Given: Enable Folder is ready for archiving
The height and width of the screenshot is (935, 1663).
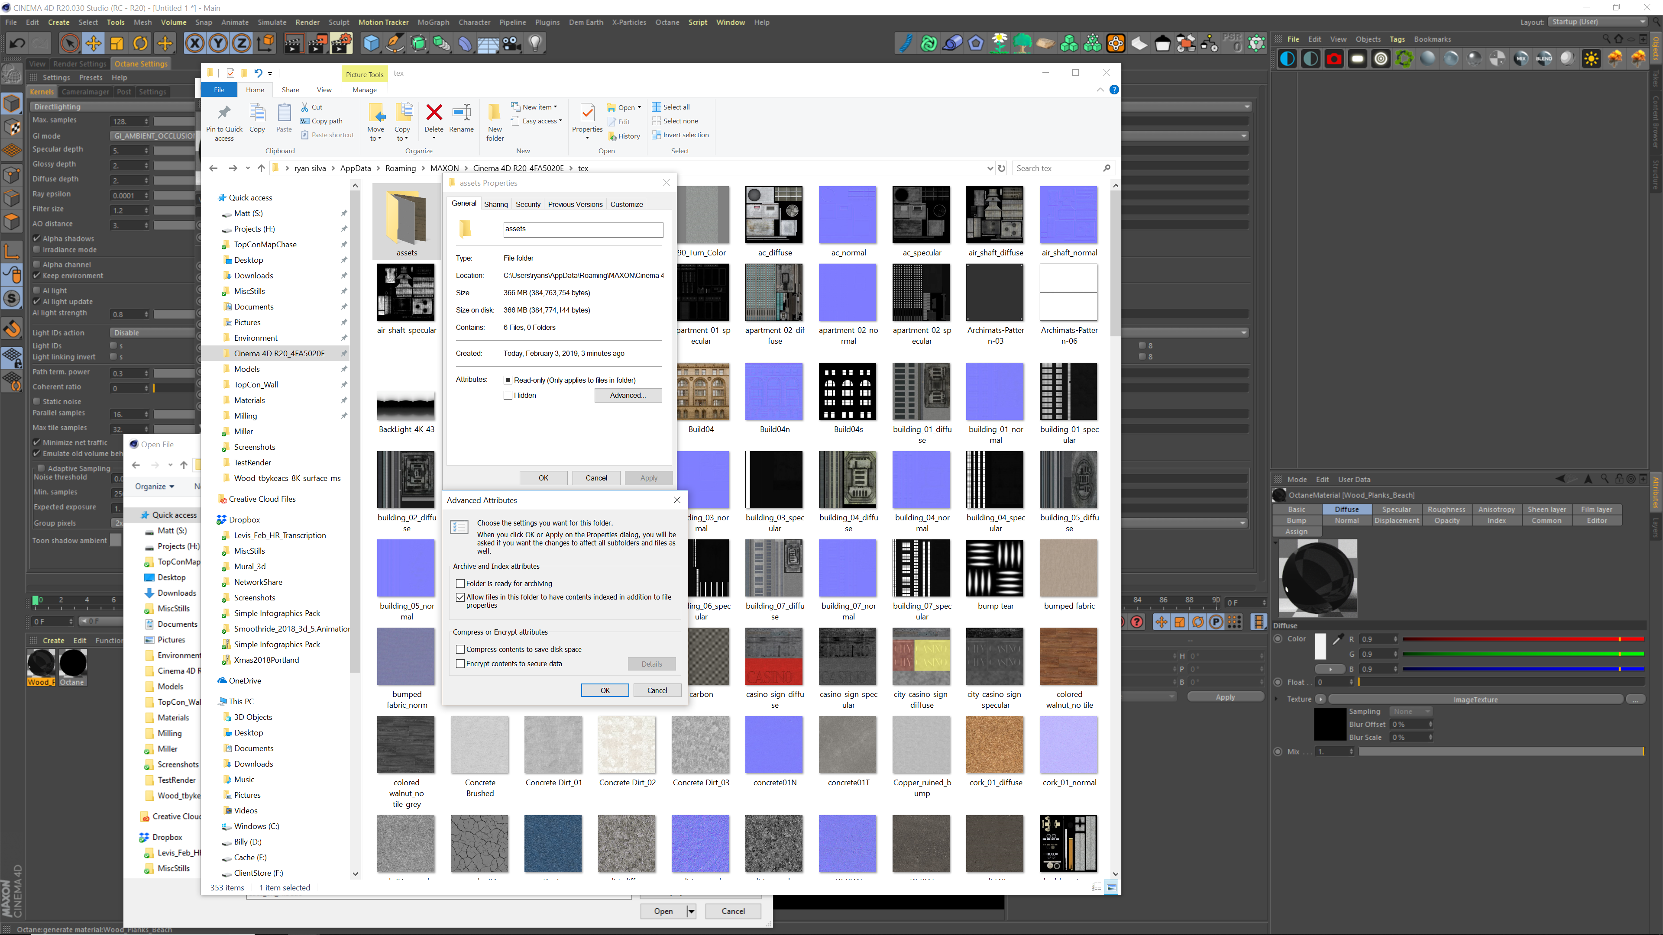Looking at the screenshot, I should [x=460, y=584].
